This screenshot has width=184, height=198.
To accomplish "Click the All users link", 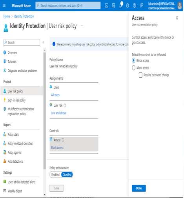I will click(55, 95).
